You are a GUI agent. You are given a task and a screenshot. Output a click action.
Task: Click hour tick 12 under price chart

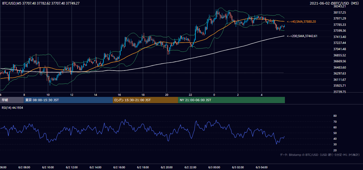pos(72,95)
